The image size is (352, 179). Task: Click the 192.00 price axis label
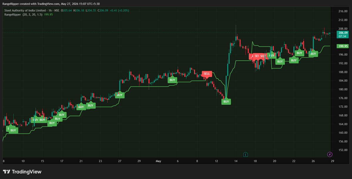pos(343,63)
